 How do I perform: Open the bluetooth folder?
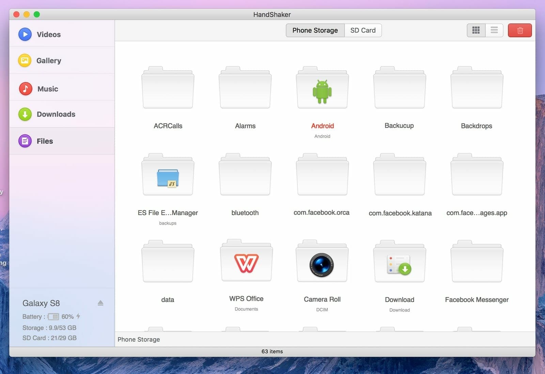point(245,175)
